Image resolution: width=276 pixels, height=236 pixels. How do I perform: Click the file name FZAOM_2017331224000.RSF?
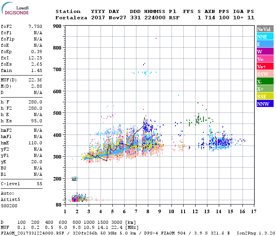(x=32, y=233)
